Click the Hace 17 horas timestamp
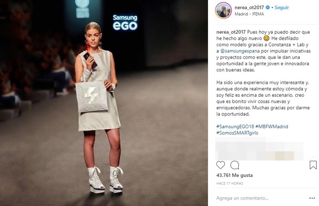319x206 pixels. (x=229, y=183)
